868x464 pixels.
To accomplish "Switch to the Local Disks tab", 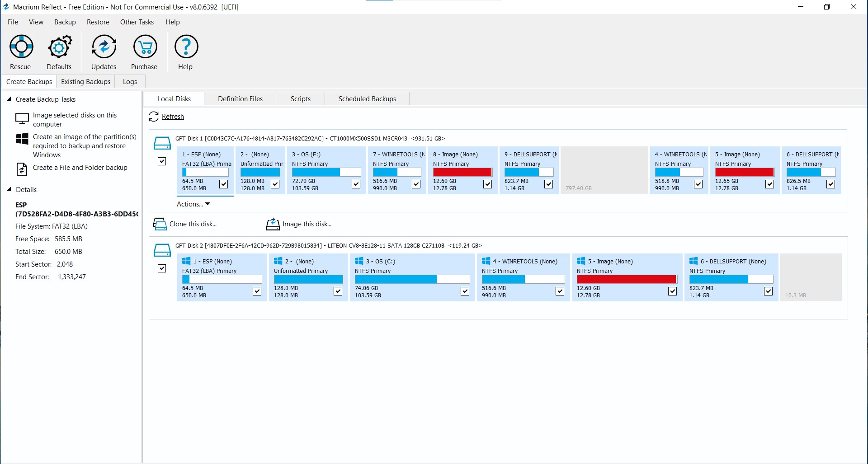I will point(174,99).
